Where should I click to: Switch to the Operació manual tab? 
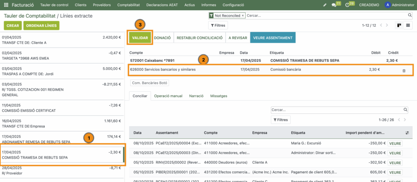pos(168,96)
